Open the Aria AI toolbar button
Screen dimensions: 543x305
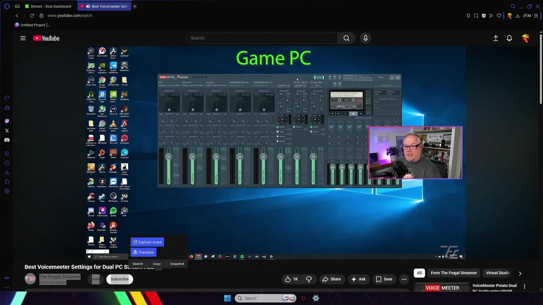526,16
